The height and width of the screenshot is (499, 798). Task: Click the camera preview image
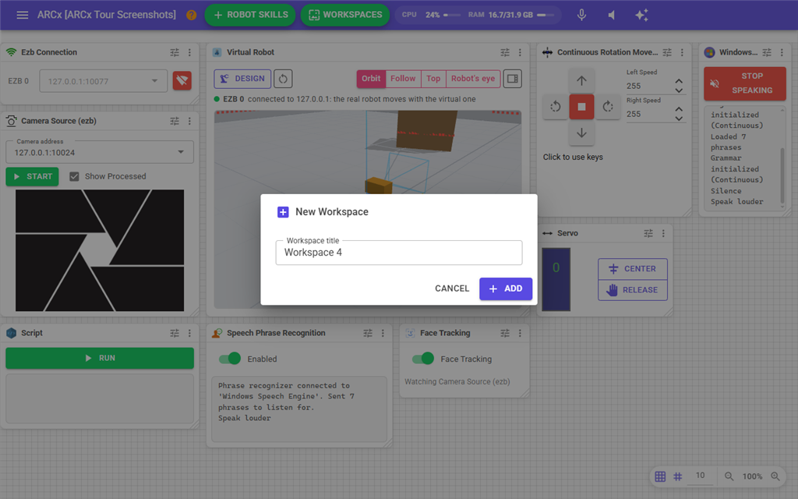(100, 250)
